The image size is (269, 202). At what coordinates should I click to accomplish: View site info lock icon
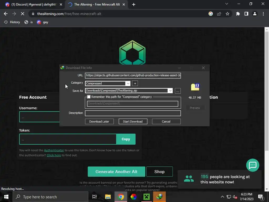[33, 14]
